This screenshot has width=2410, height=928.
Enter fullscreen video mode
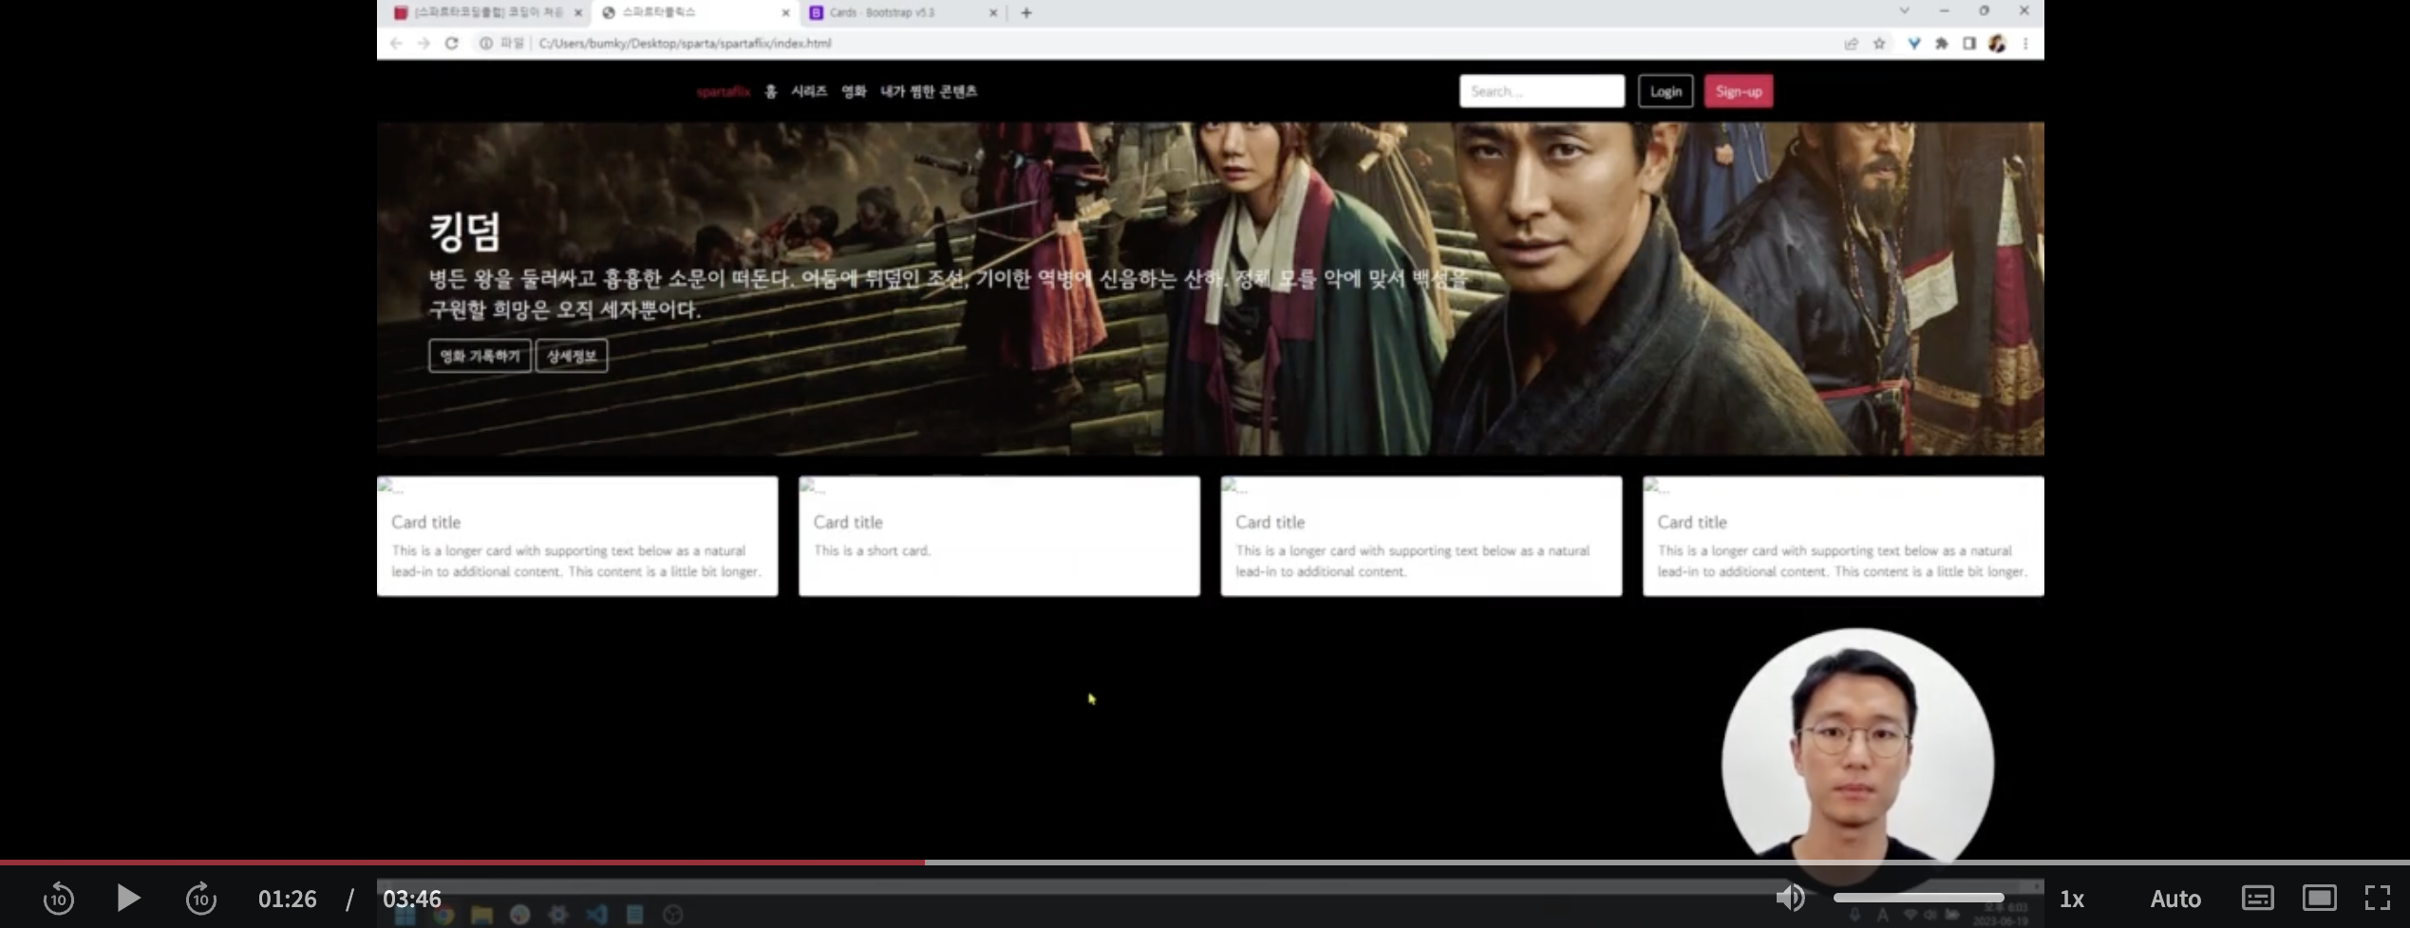click(2378, 898)
